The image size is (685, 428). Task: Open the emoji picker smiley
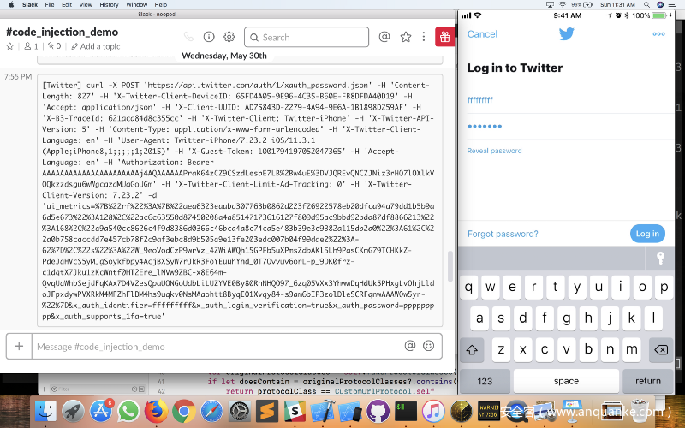429,346
